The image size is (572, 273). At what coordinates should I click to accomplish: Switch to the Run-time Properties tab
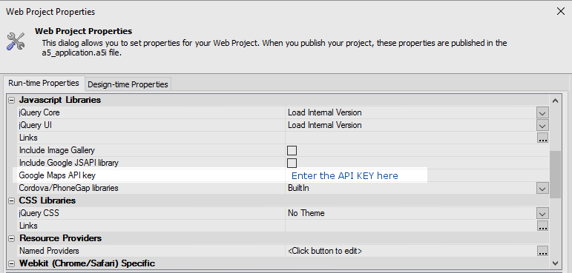tap(44, 83)
